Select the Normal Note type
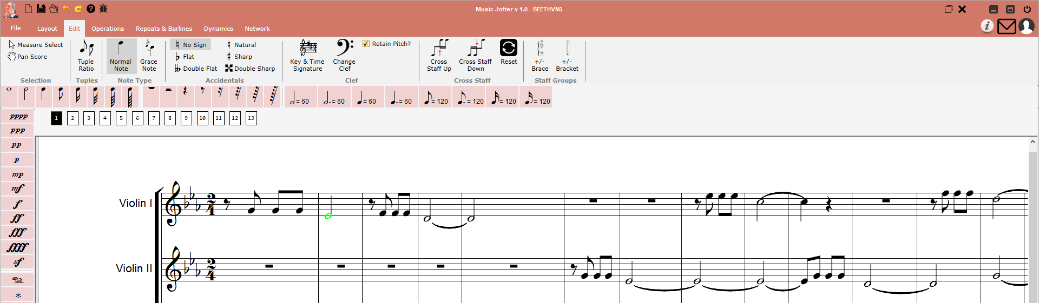Screen dimensions: 1039x303 tap(121, 56)
